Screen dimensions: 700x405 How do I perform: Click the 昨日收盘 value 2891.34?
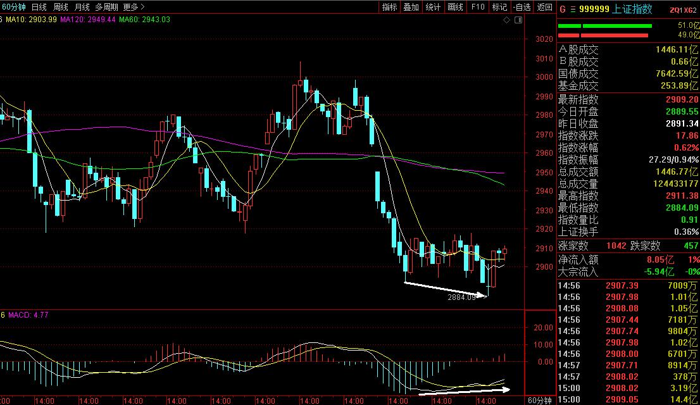click(682, 123)
